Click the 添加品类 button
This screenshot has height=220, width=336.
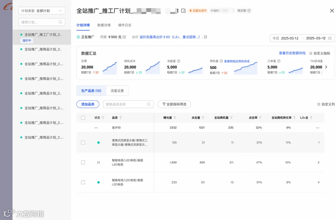(x=88, y=104)
